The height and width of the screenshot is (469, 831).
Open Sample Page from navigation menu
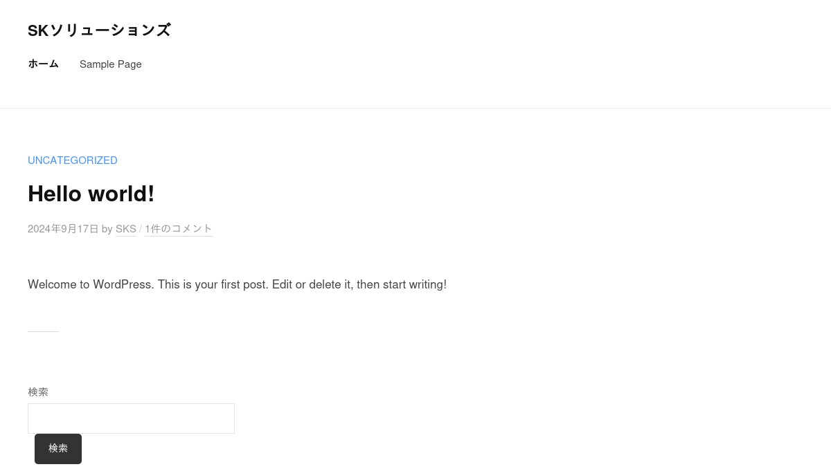[x=111, y=64]
